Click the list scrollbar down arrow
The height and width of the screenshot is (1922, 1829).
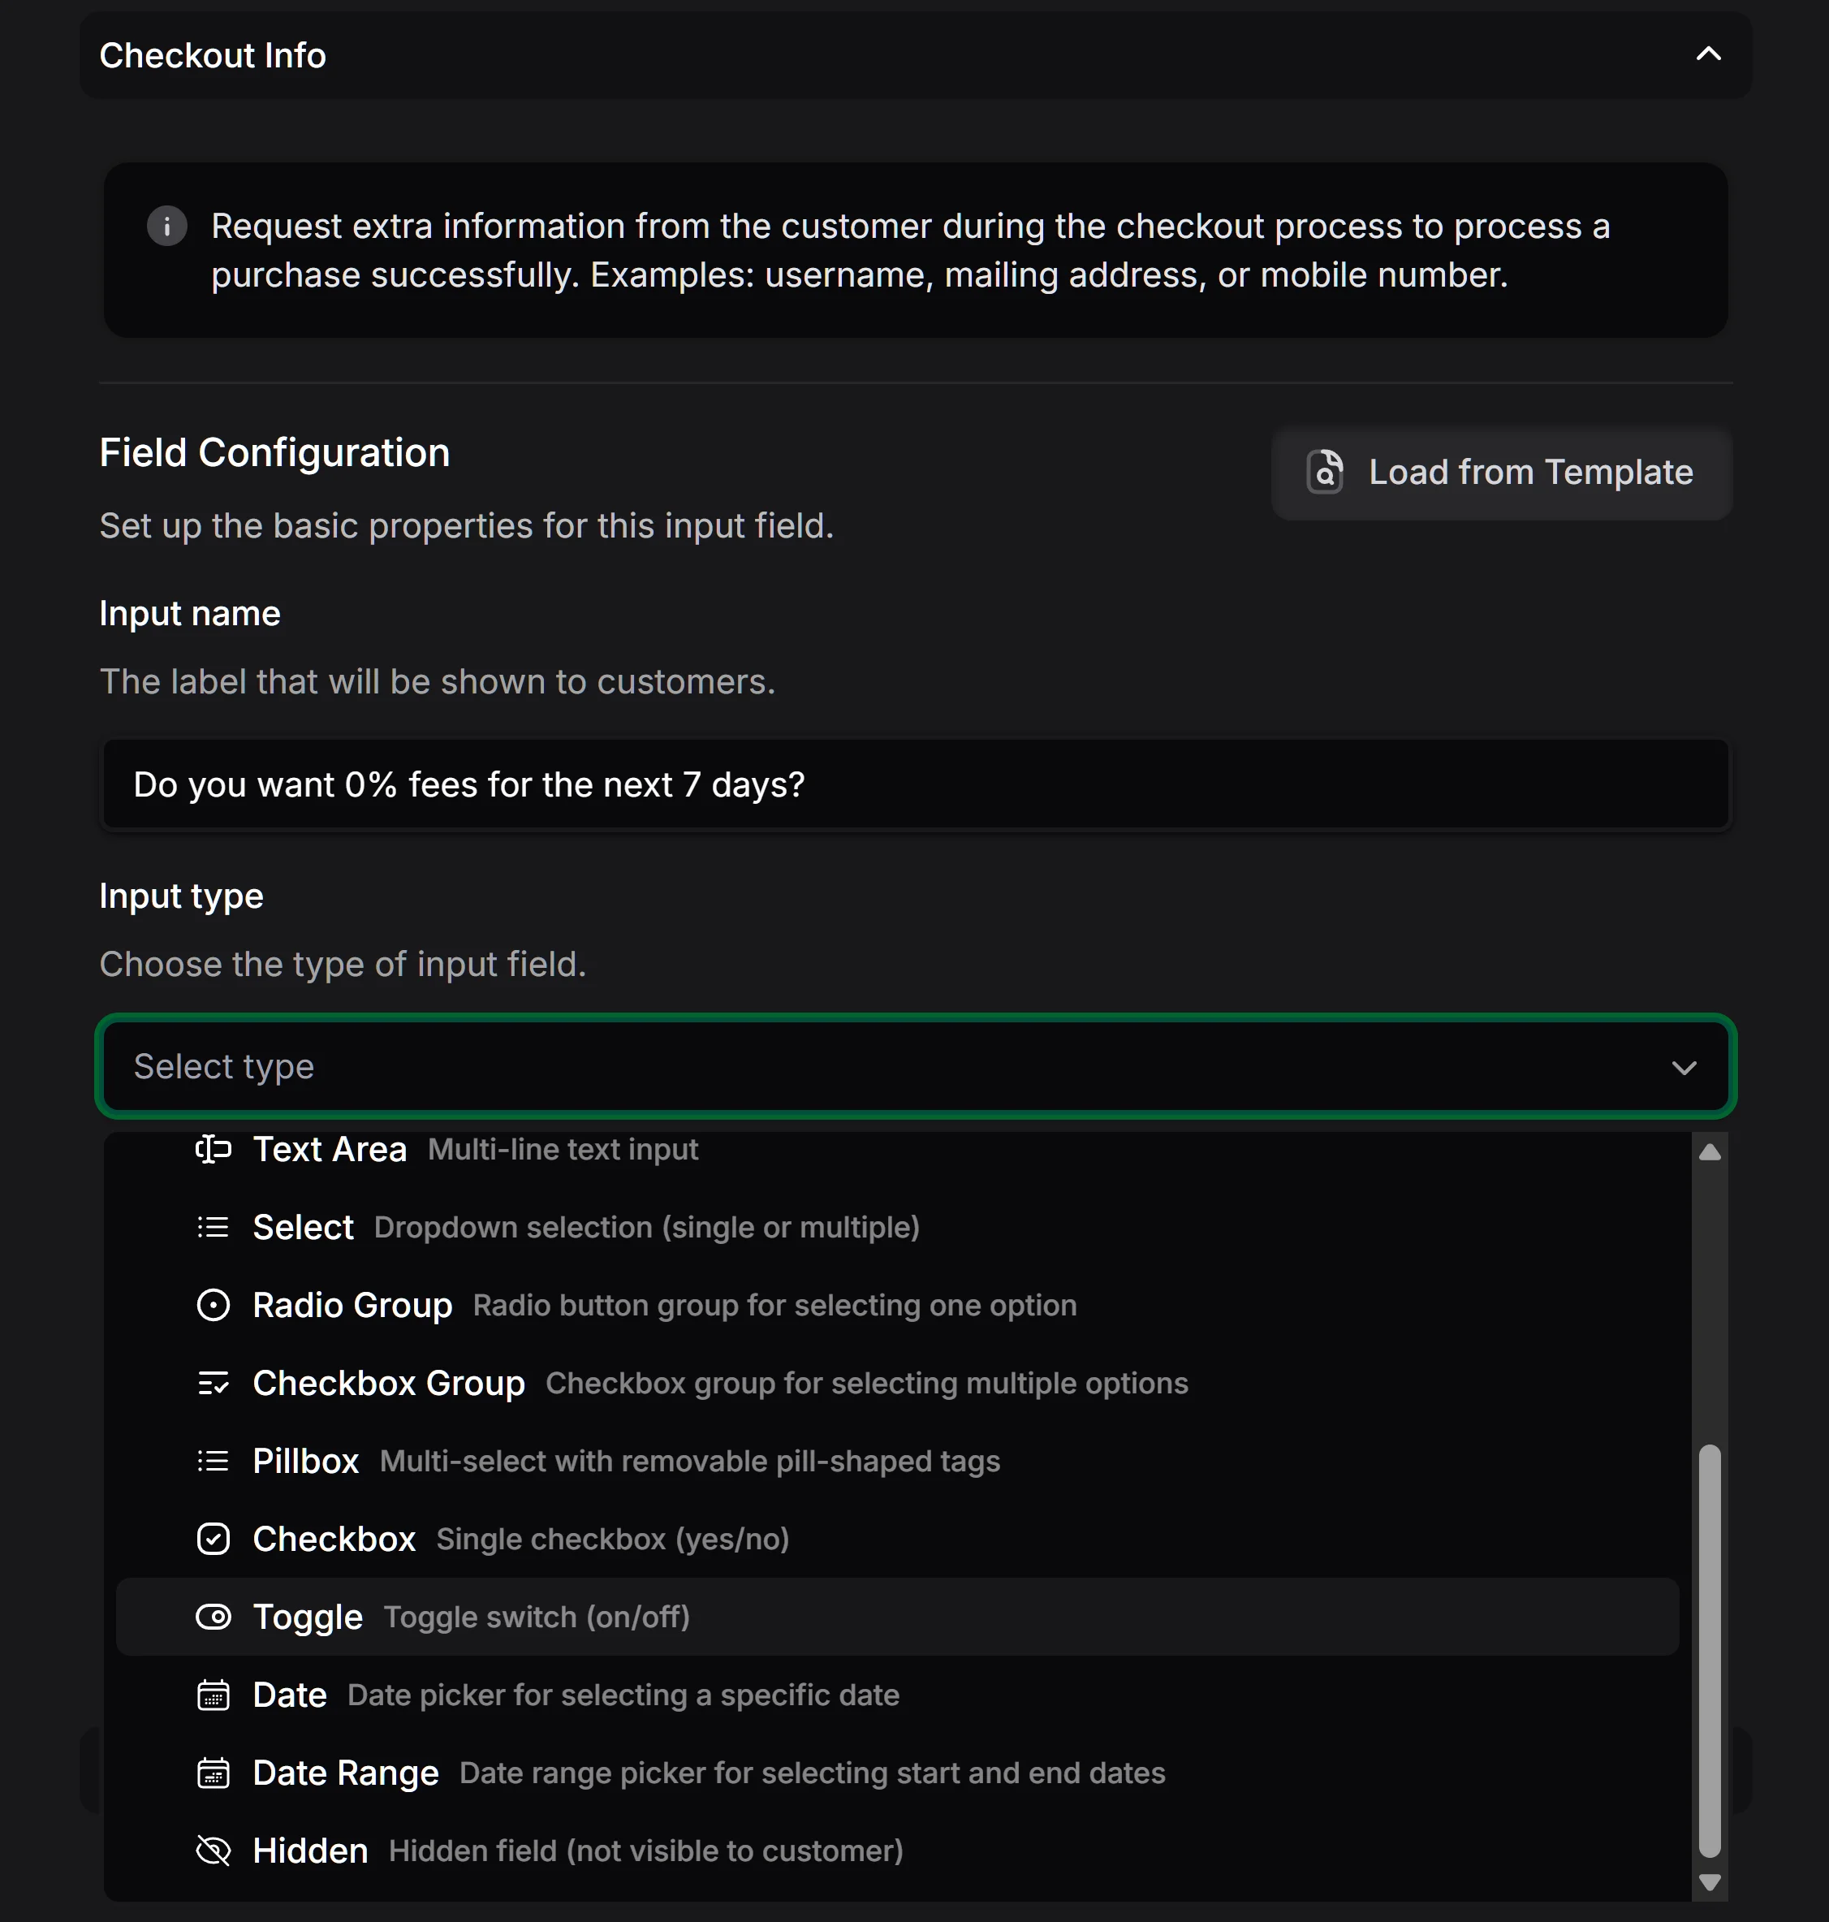(1709, 1882)
